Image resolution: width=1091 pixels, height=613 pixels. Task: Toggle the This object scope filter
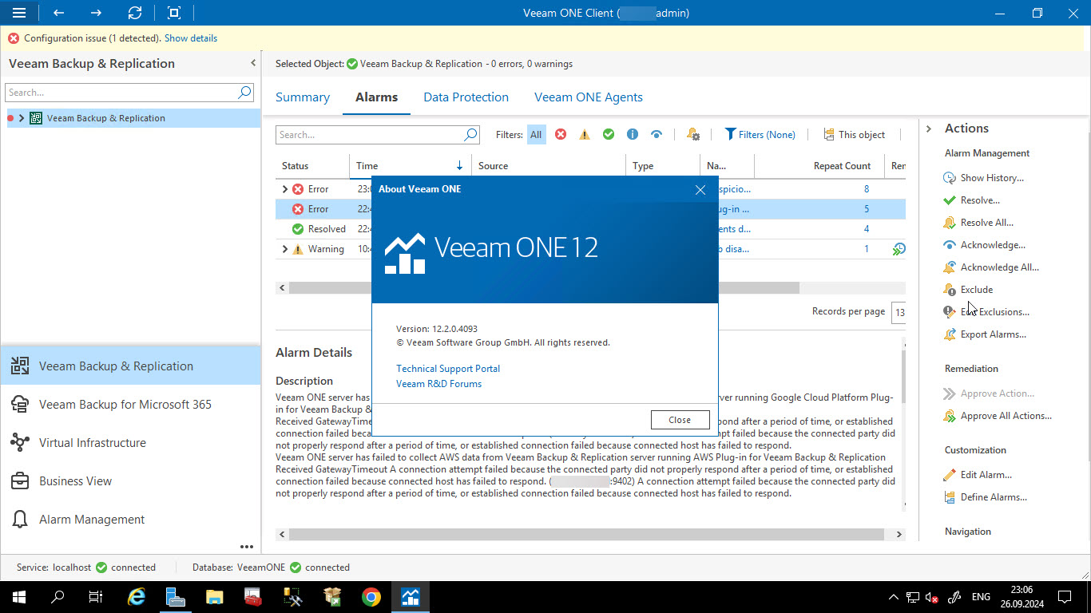pyautogui.click(x=854, y=135)
